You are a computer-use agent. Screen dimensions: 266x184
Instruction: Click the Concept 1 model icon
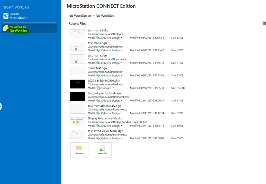pyautogui.click(x=98, y=88)
